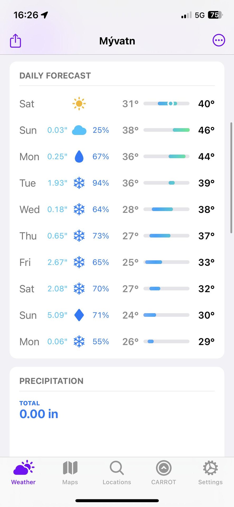Select the Thursday forecast row label
This screenshot has height=507, width=234.
point(28,236)
